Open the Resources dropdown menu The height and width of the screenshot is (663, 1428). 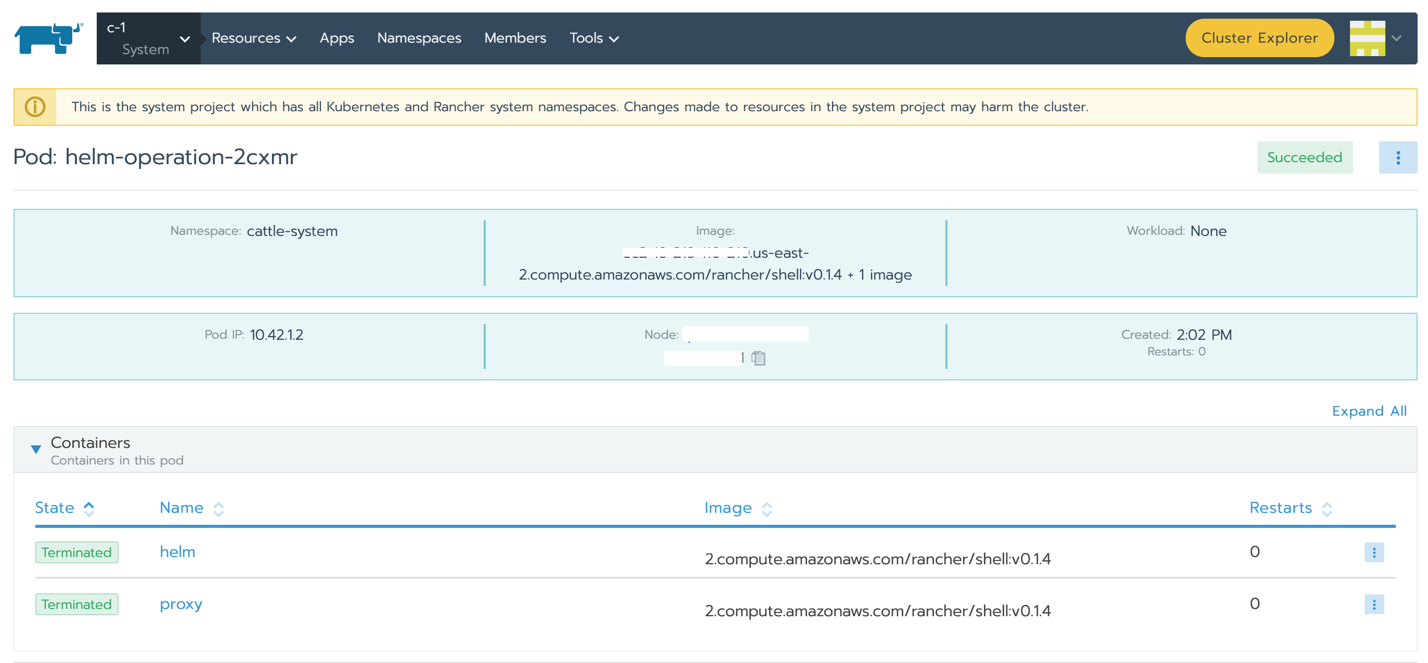click(x=253, y=37)
